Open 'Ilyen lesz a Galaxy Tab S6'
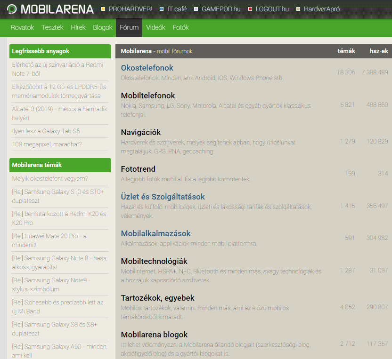Image resolution: width=392 pixels, height=359 pixels. tap(46, 131)
